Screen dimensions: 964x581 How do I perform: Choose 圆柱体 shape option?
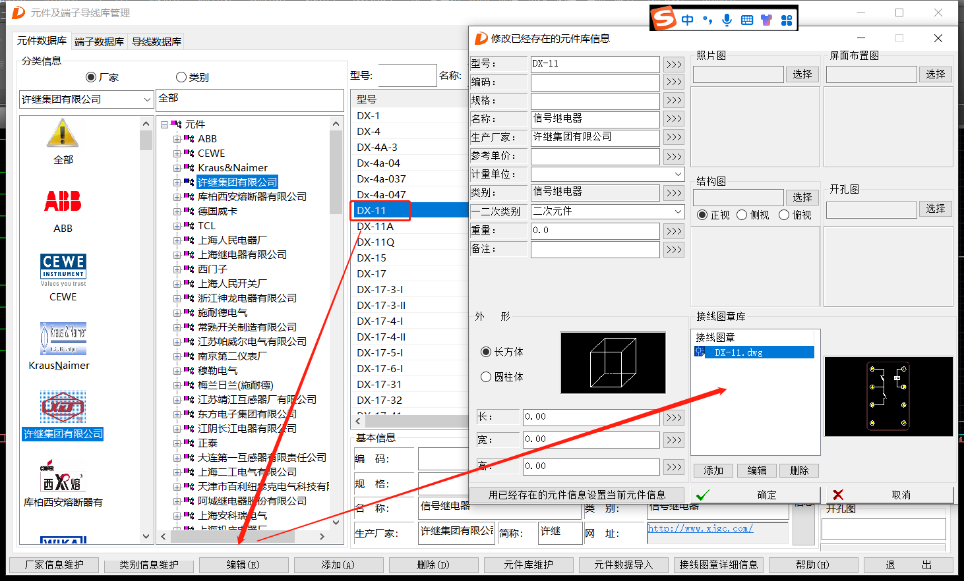(x=486, y=377)
